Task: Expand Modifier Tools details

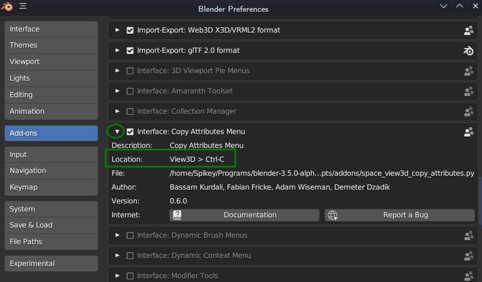Action: [117, 276]
